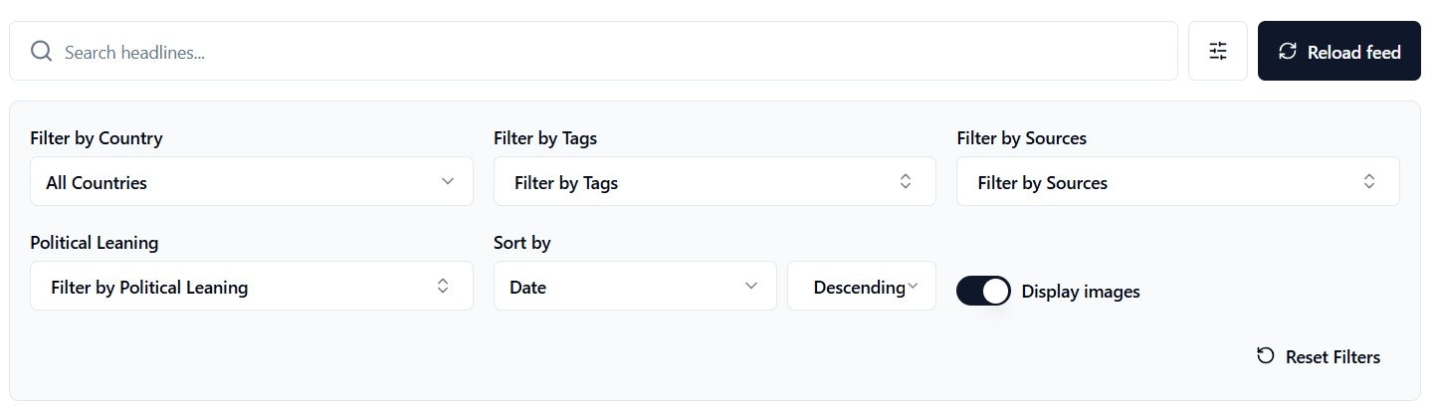Disable the Display images switch
Screen dimensions: 1440x420
(983, 291)
